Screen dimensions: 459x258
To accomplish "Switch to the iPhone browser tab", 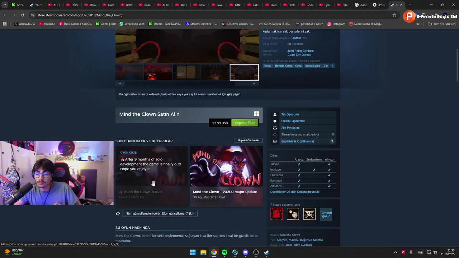I will (379, 5).
